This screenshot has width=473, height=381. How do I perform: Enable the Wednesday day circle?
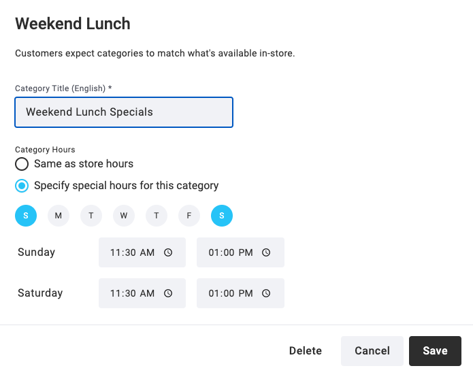[124, 216]
